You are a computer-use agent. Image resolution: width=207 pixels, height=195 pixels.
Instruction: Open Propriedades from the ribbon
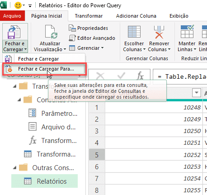click(x=93, y=28)
